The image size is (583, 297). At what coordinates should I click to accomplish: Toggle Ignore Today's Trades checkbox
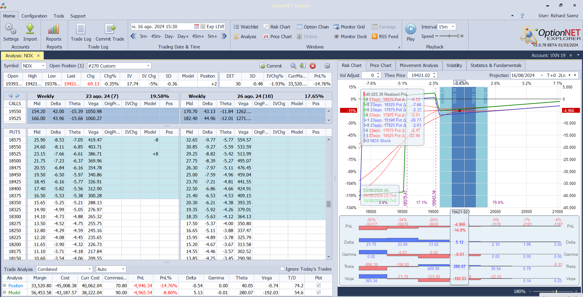(282, 269)
